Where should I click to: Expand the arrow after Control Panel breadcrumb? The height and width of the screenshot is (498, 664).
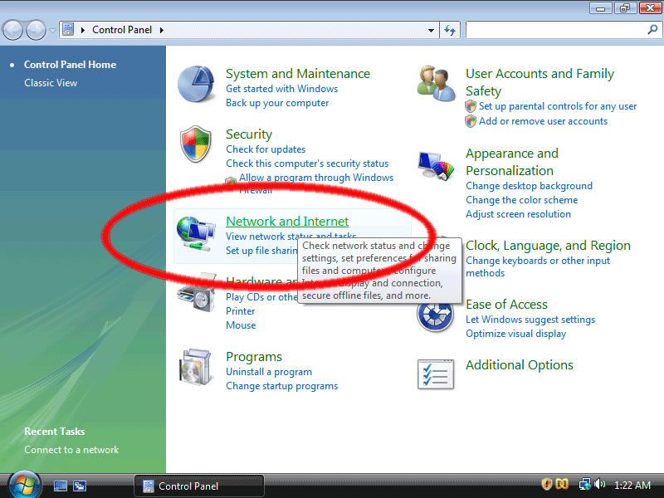pos(161,30)
